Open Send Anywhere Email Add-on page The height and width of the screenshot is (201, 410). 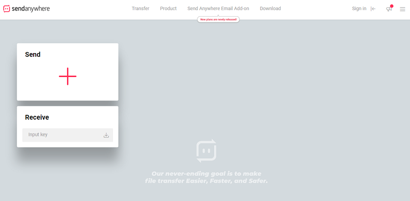coord(218,9)
